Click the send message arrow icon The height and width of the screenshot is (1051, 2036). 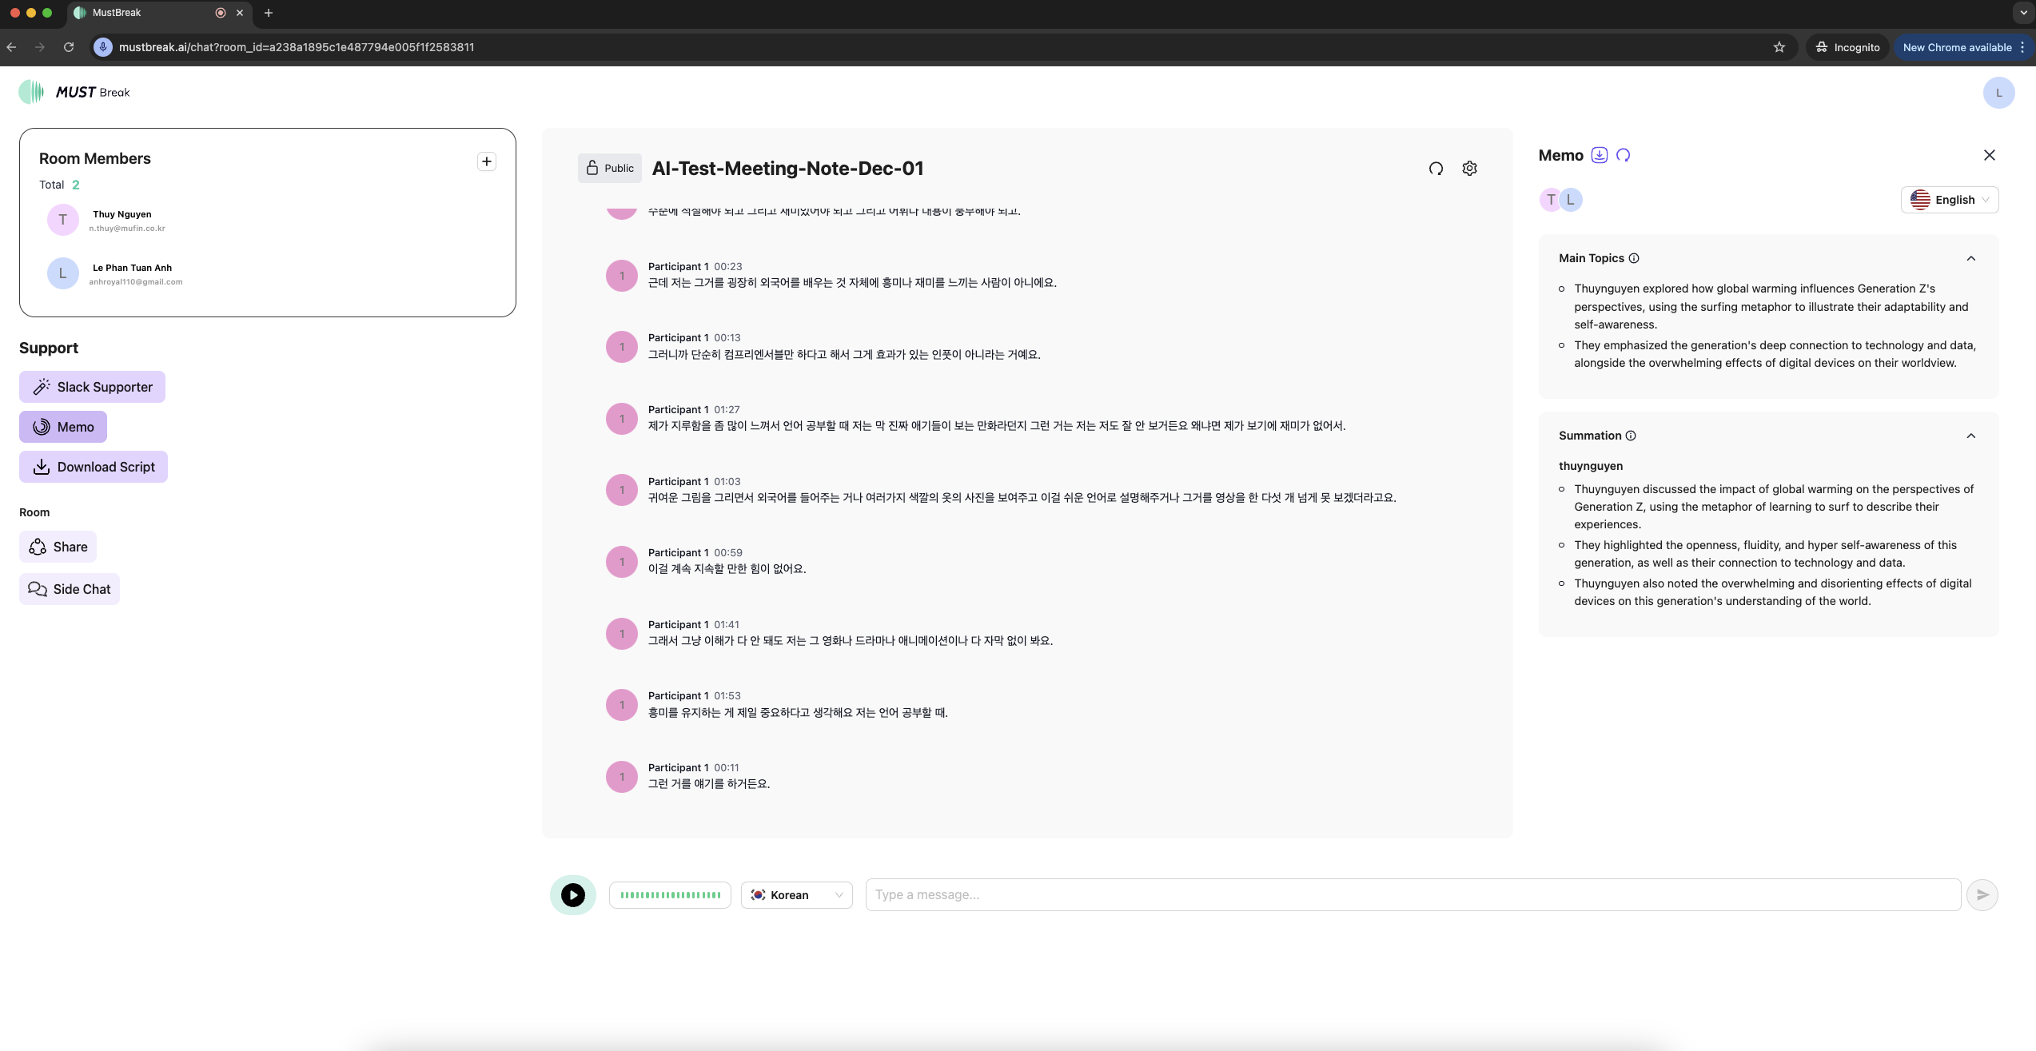[1982, 895]
